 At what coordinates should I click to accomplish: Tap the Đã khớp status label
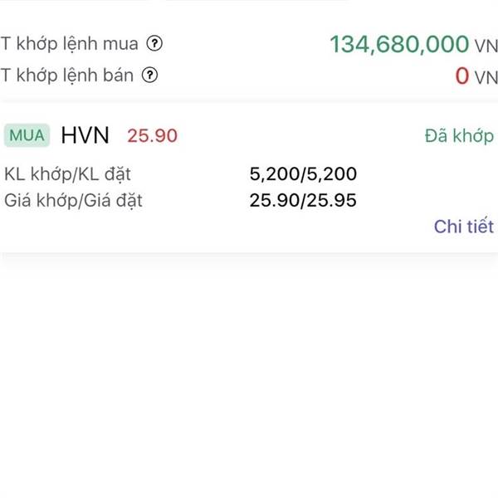(459, 136)
